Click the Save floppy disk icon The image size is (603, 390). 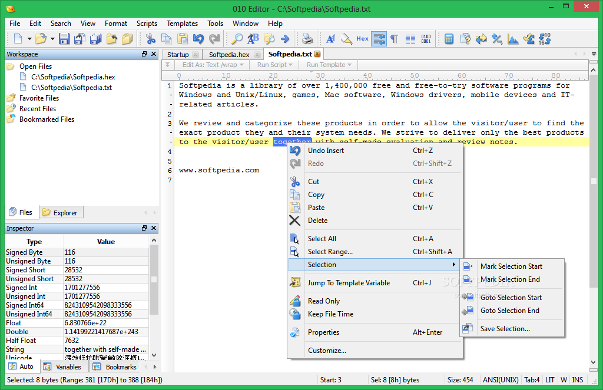coord(64,39)
